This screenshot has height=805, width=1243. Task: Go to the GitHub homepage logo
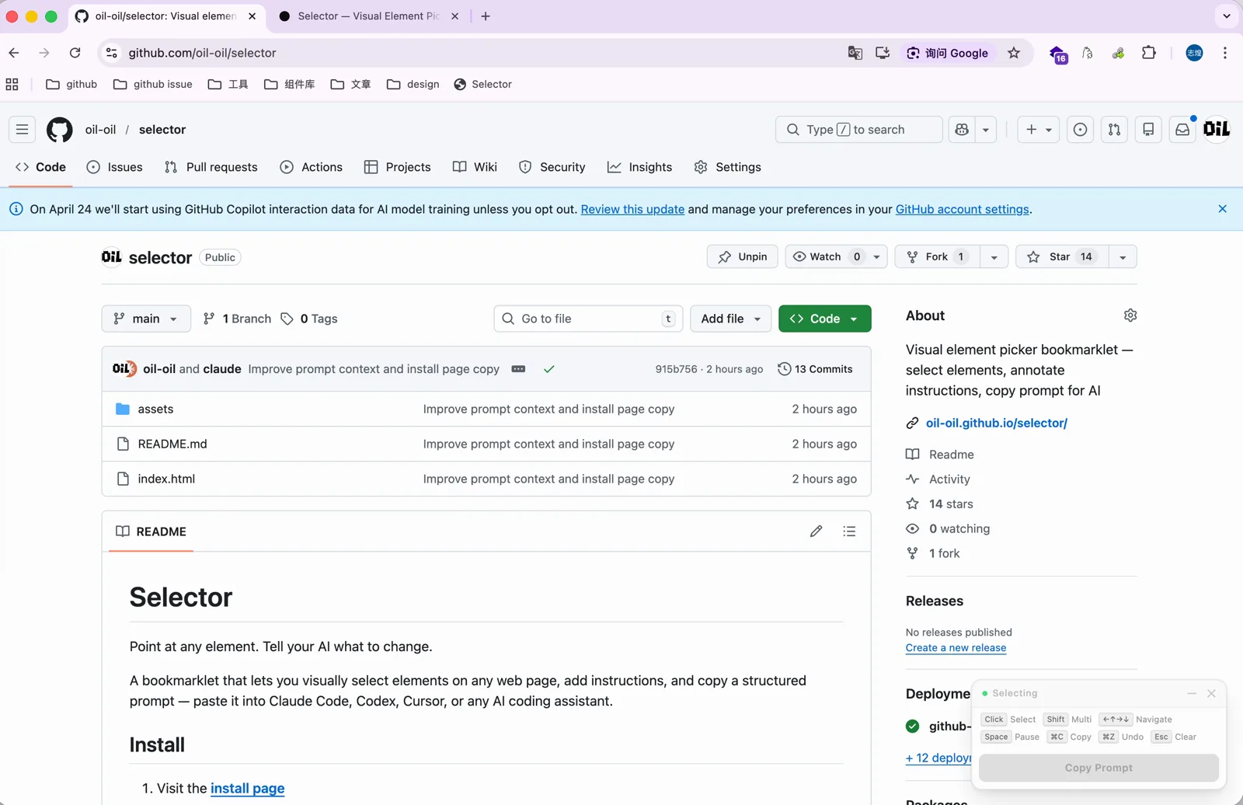pyautogui.click(x=60, y=130)
